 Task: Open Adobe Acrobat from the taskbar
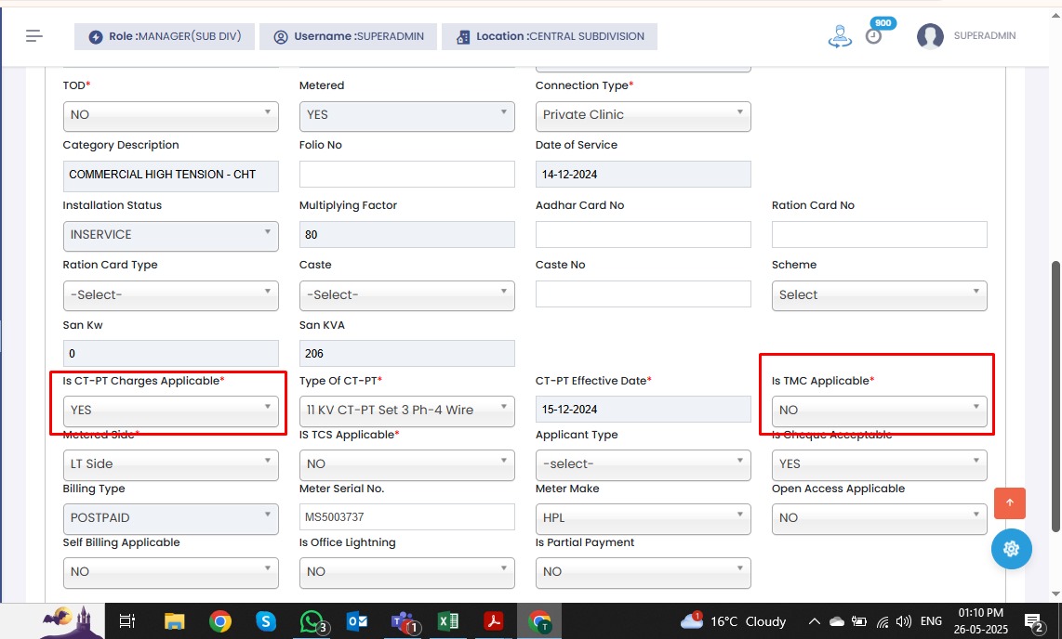click(493, 620)
